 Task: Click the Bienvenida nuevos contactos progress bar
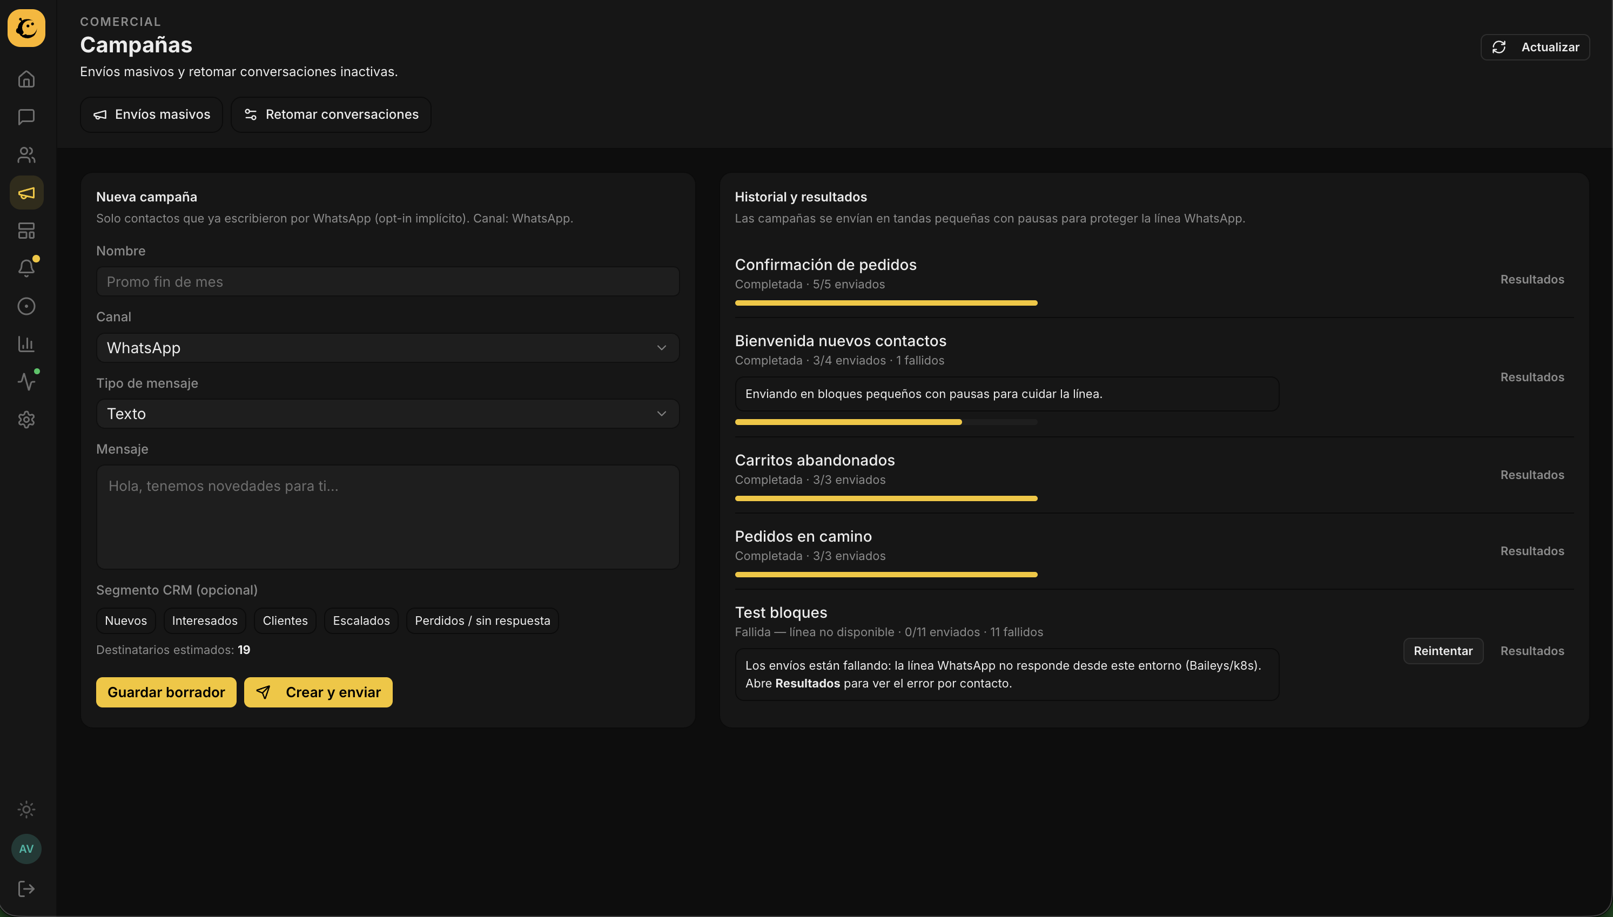click(886, 422)
